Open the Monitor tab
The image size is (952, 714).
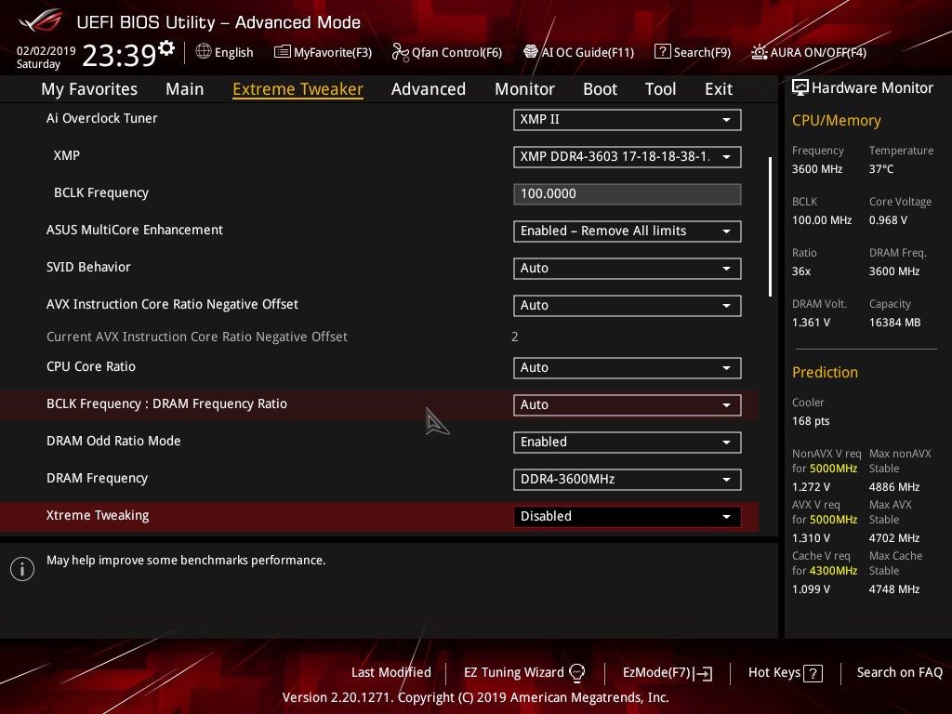(x=524, y=88)
